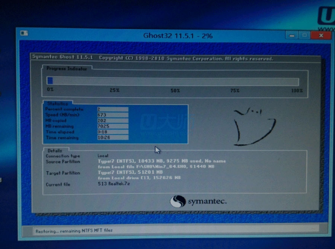Screen dimensions: 335x249
Task: Click the MB remaining value 7025
Action: tap(112, 127)
